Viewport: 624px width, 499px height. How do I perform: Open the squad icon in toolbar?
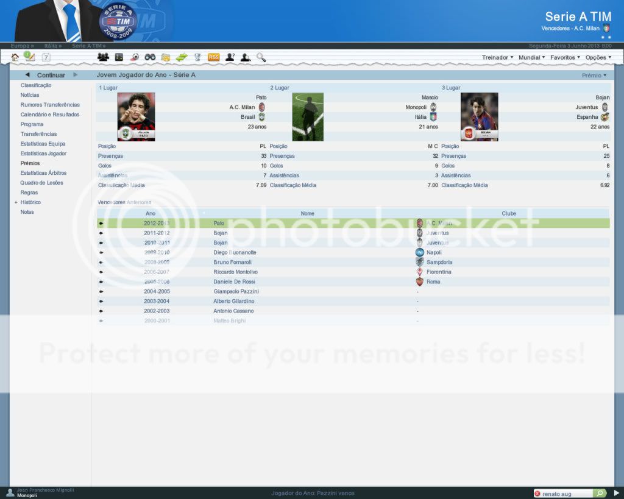[x=103, y=57]
